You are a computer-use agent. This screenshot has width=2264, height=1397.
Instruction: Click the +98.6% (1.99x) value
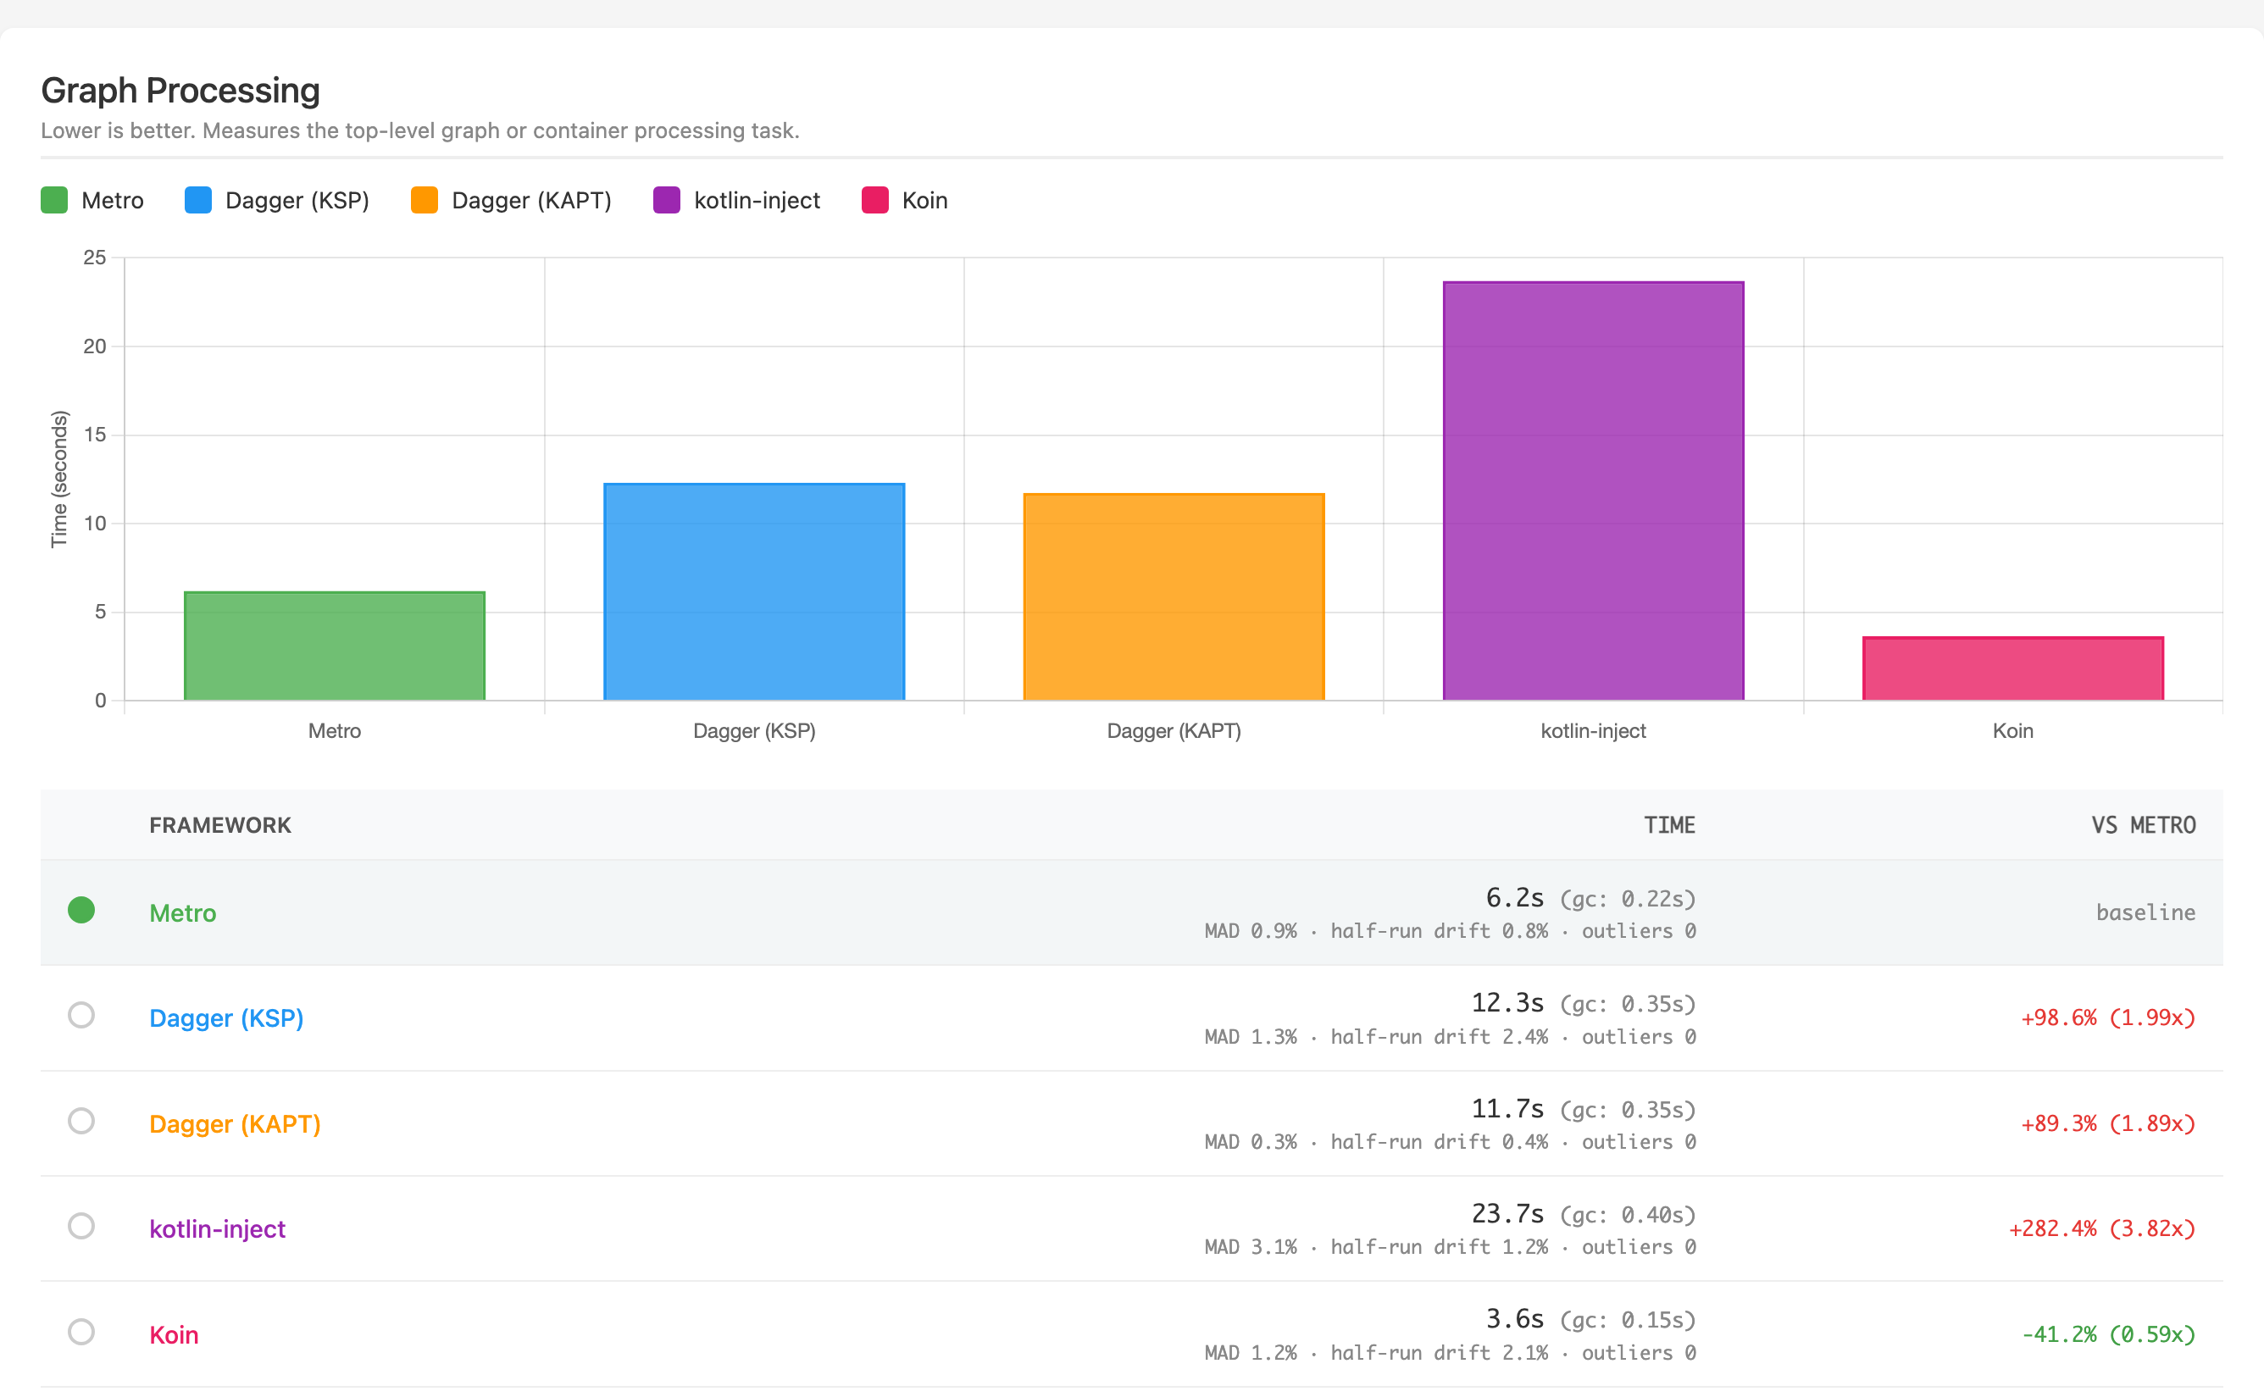pos(2108,1018)
